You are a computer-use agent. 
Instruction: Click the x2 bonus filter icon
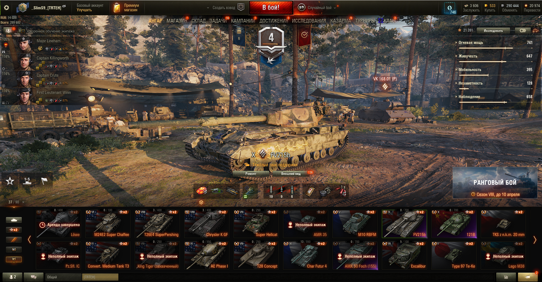14,230
